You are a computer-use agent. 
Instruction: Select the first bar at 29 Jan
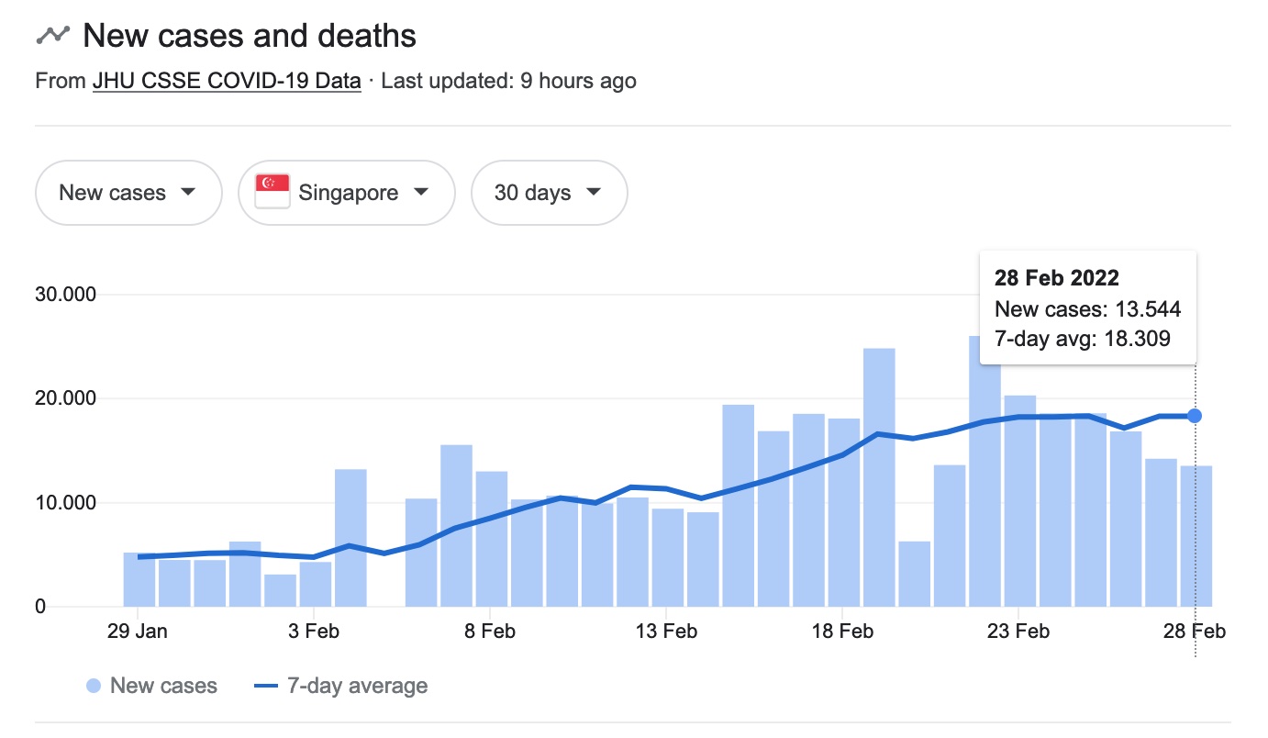[x=139, y=579]
